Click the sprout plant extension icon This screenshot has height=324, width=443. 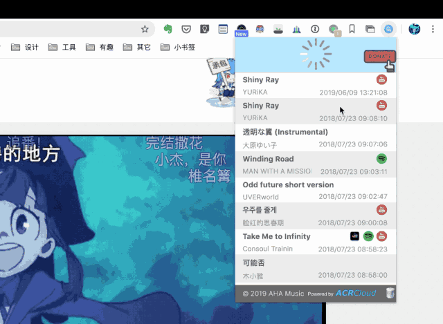(x=278, y=29)
